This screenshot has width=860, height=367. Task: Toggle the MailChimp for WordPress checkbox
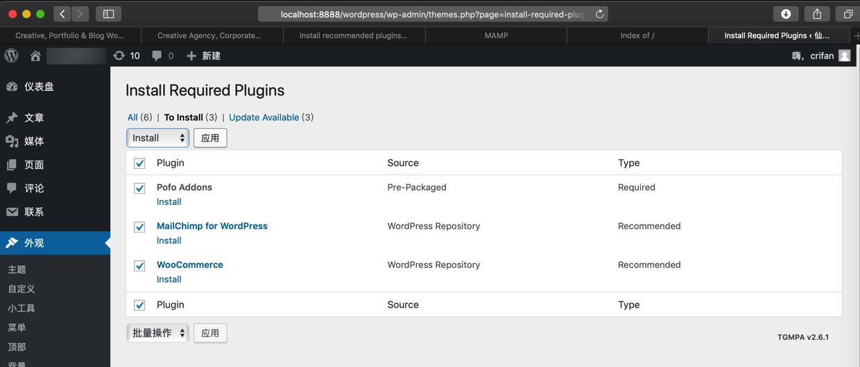[139, 227]
